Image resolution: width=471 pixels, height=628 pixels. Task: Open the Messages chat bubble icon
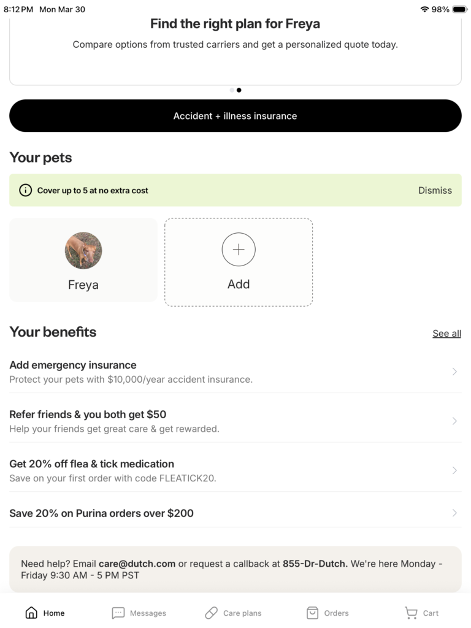[118, 613]
